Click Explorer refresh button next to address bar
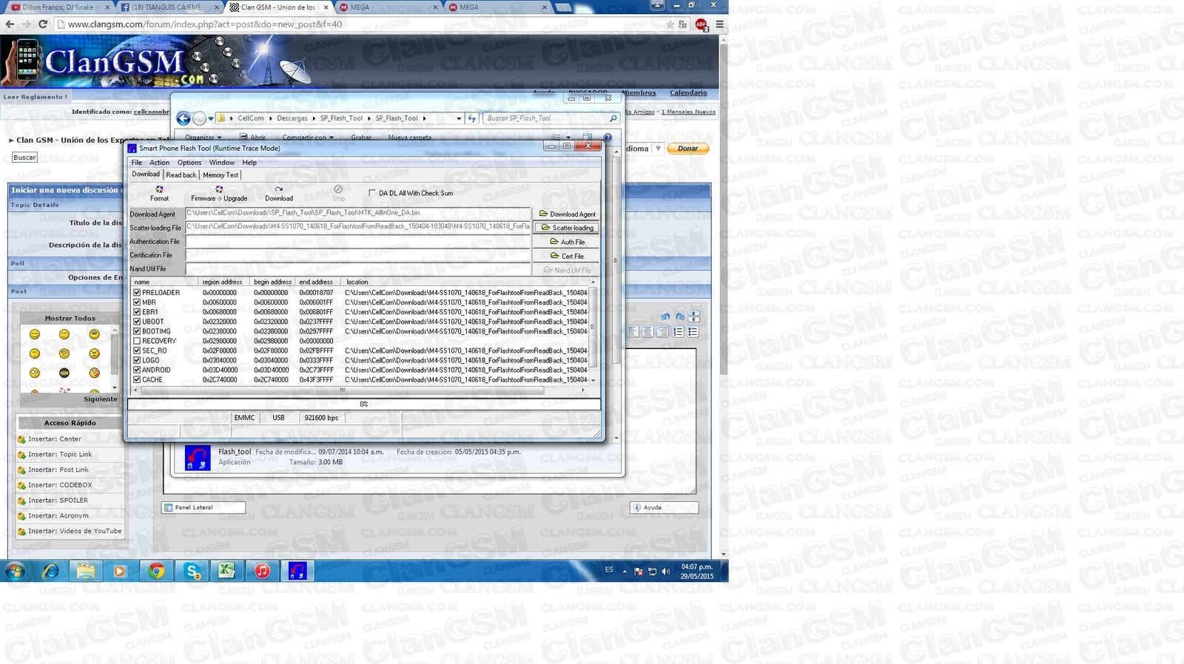This screenshot has height=664, width=1184. coord(471,118)
